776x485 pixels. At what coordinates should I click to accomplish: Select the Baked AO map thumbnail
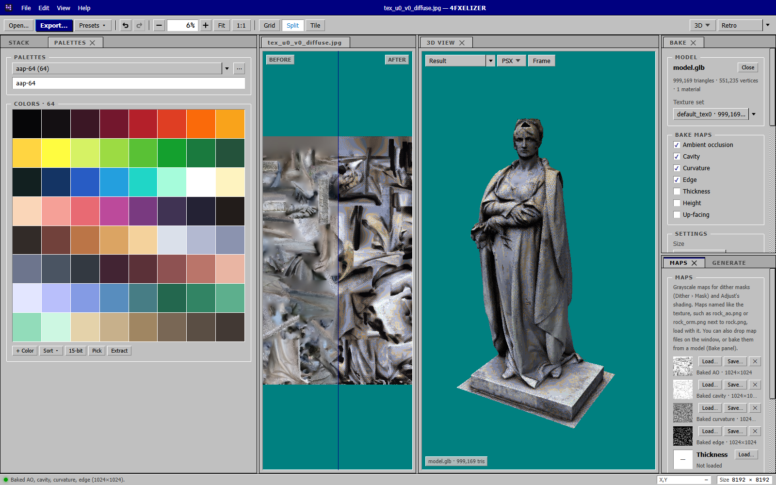coord(683,366)
